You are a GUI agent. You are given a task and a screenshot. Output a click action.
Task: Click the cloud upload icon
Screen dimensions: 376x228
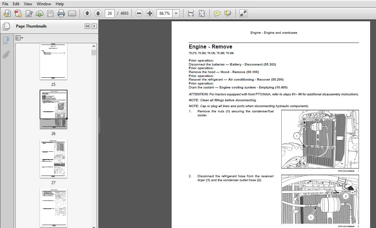[40, 13]
